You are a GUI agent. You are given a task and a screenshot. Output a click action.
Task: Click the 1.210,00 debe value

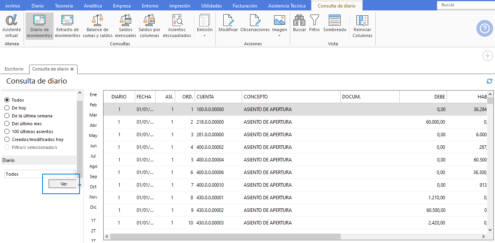tap(437, 198)
